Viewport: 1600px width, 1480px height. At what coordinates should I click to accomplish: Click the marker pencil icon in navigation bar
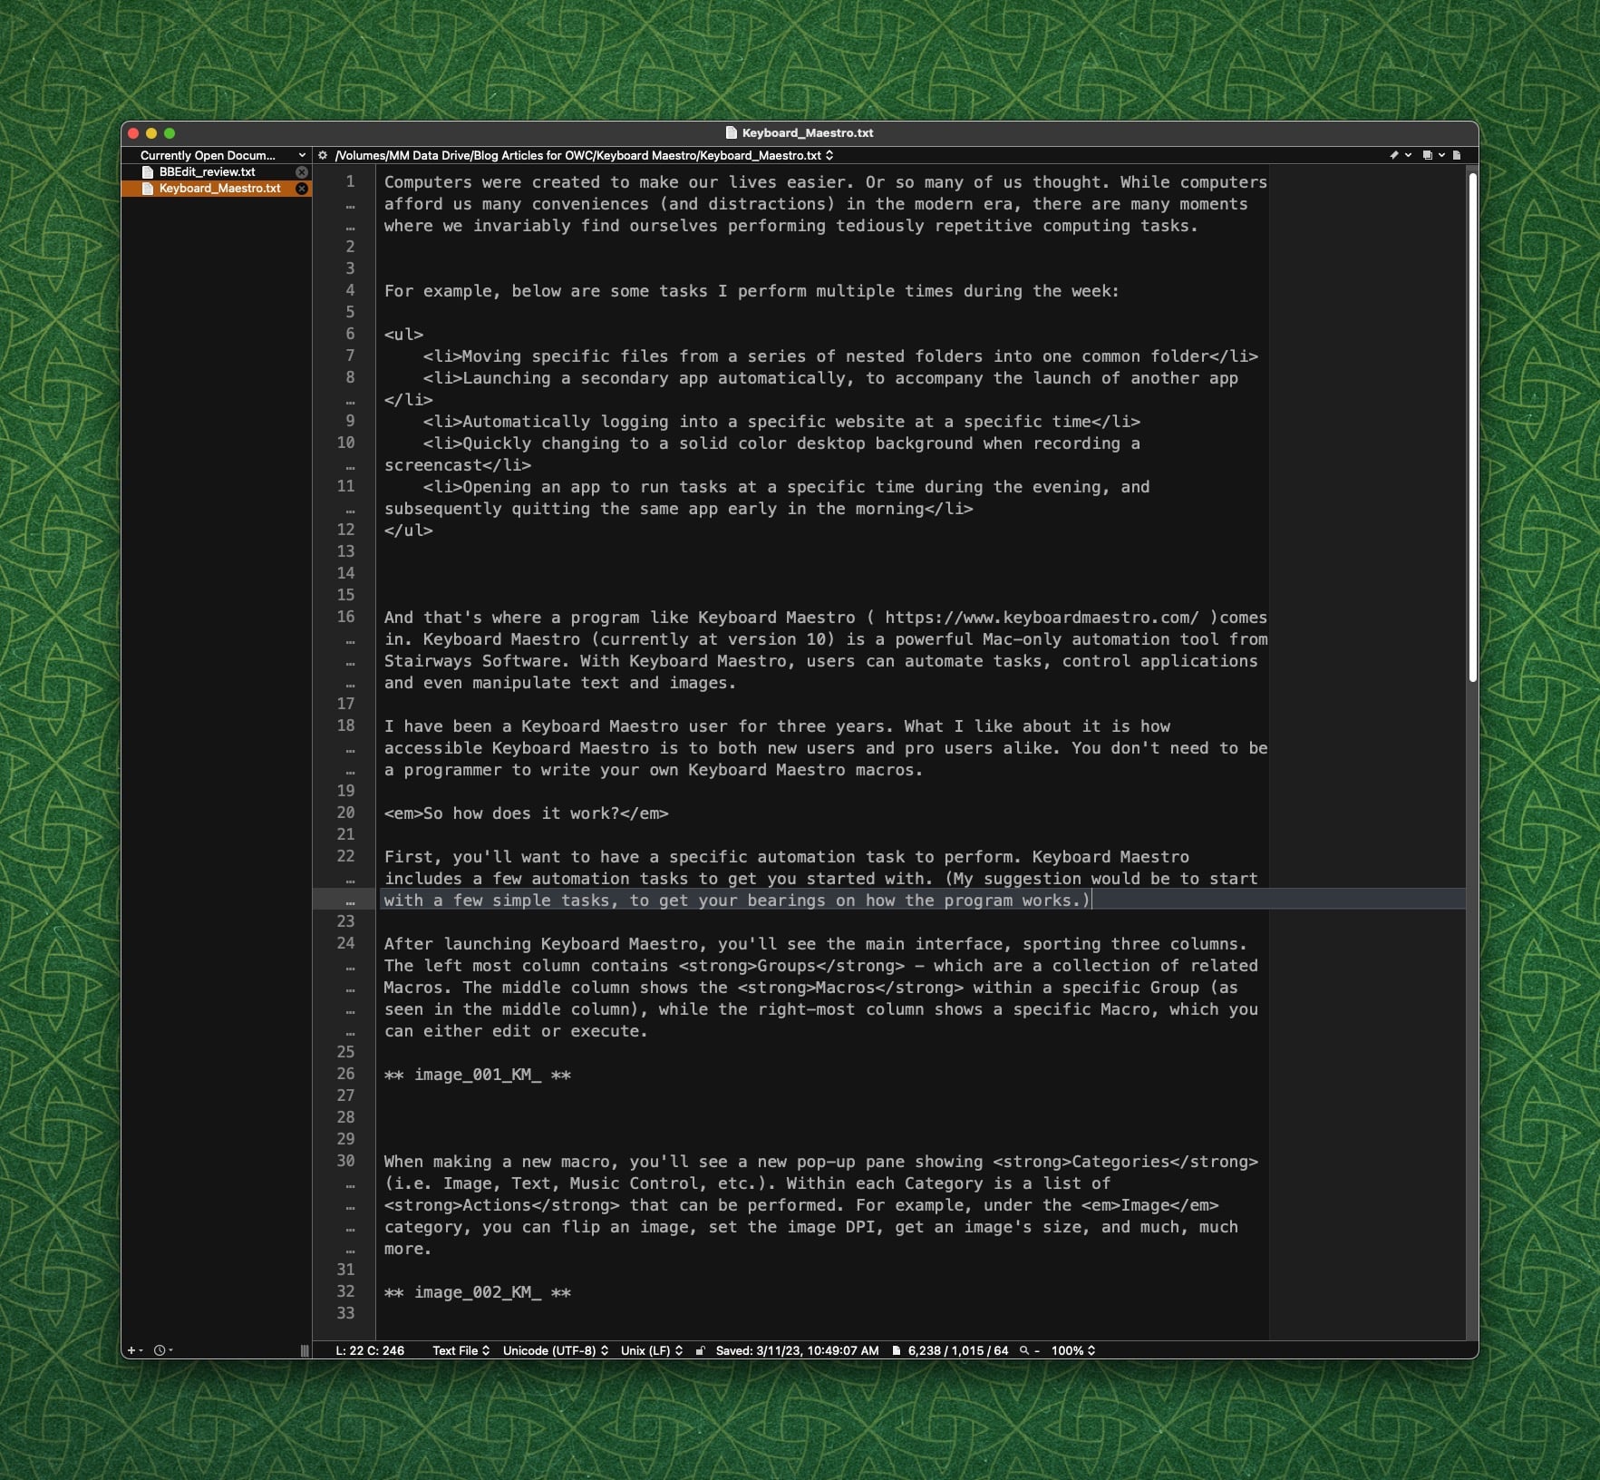[1394, 155]
